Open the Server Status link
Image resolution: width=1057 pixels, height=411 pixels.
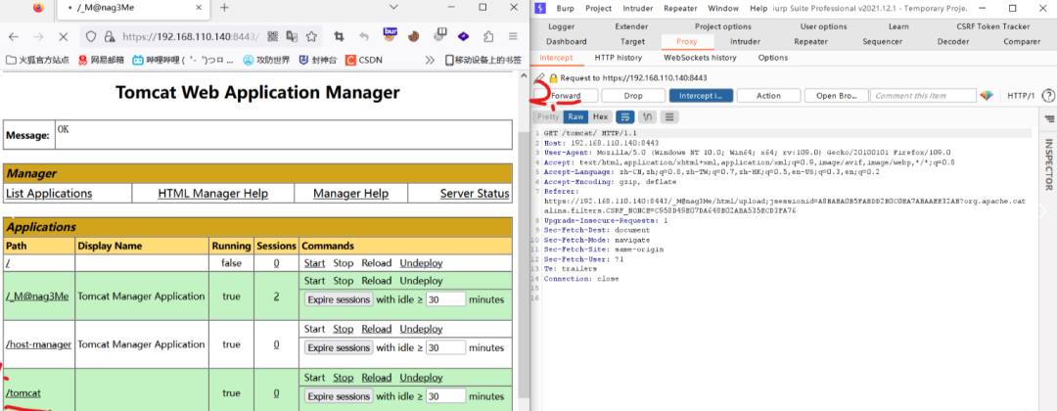click(x=475, y=194)
